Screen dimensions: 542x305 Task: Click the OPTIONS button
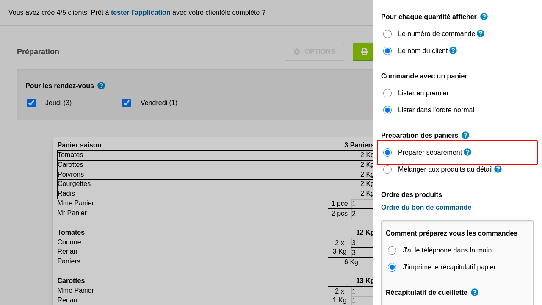click(x=314, y=52)
